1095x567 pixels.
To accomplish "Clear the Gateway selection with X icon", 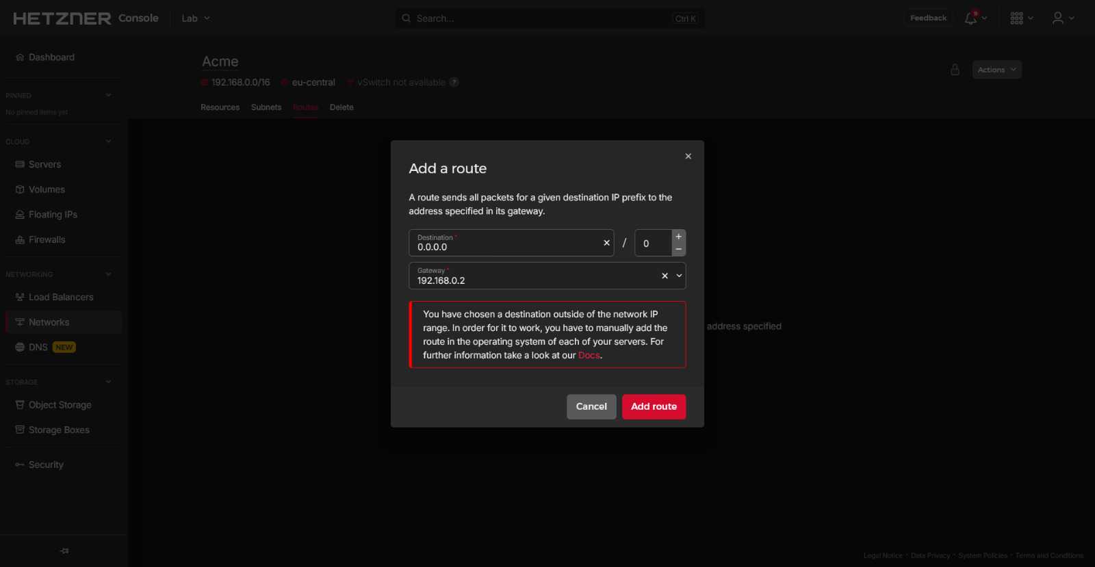I will [x=665, y=276].
